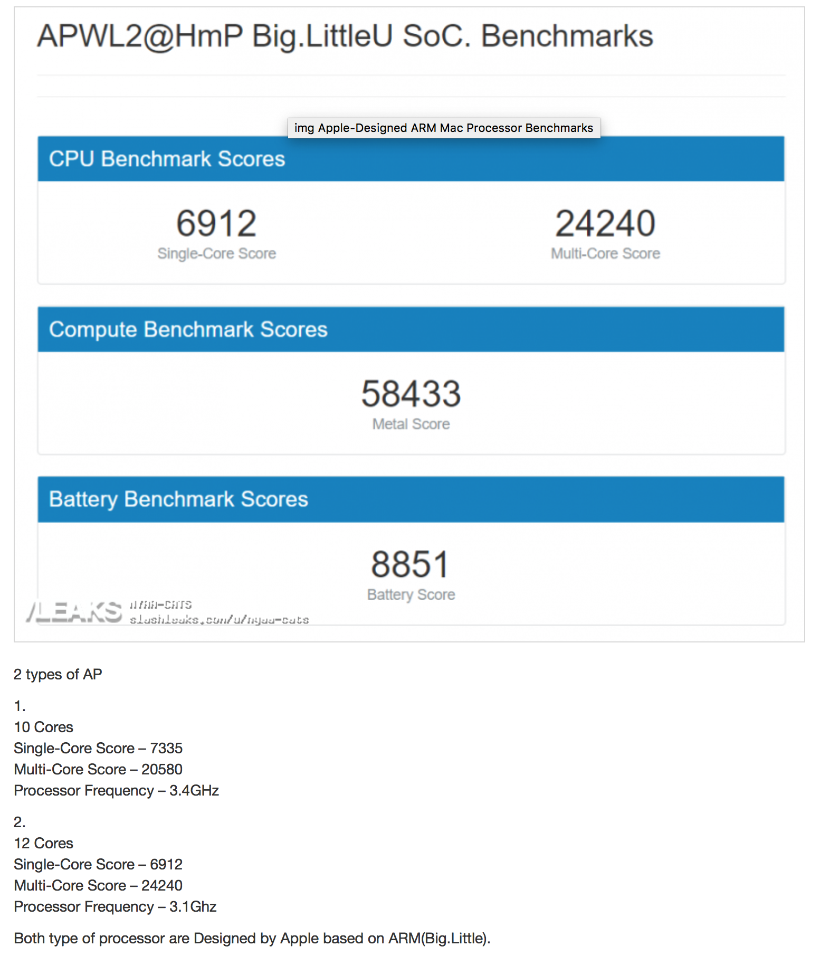The width and height of the screenshot is (820, 965).
Task: Click the Metal Score label
Action: 411,424
